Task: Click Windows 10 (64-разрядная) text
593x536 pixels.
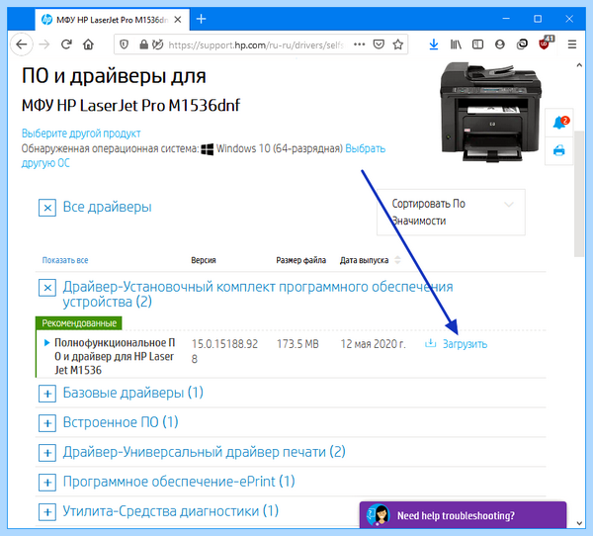Action: (x=280, y=148)
